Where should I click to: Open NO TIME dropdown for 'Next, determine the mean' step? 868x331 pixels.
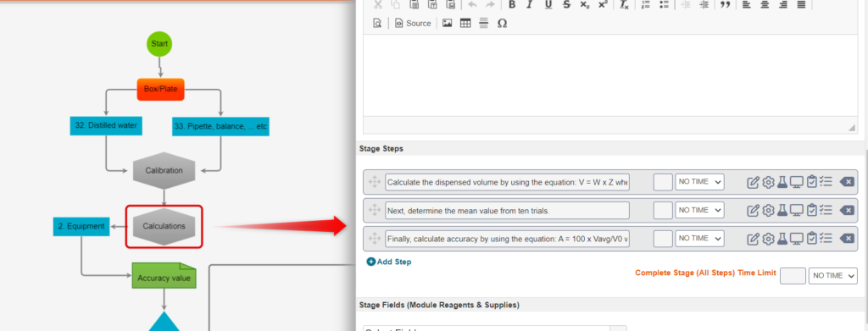coord(699,210)
